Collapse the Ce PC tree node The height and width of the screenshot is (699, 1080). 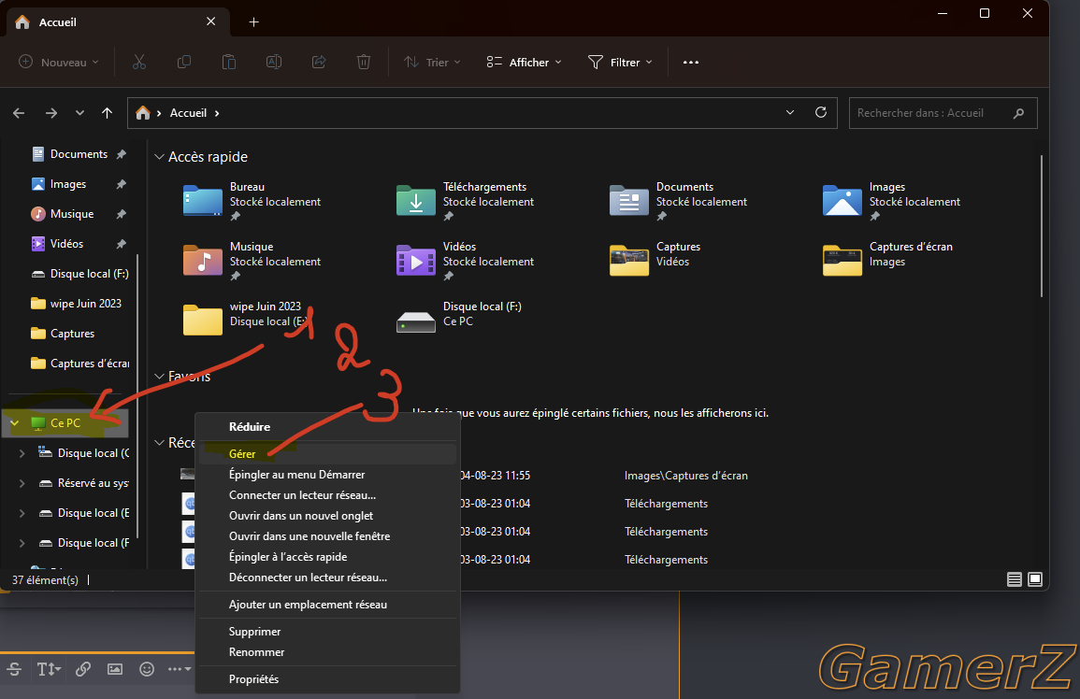[x=14, y=422]
